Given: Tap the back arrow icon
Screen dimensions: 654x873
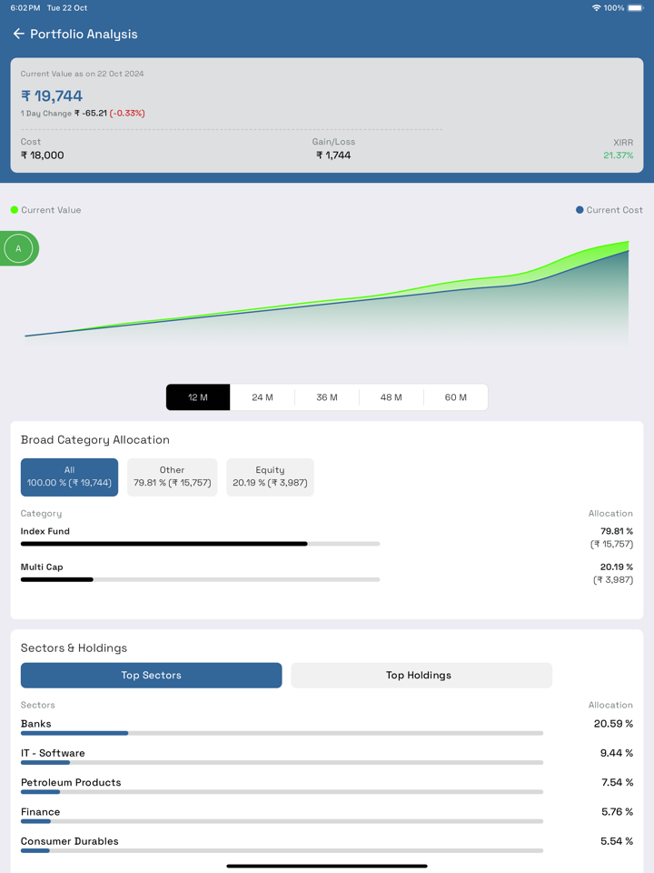Looking at the screenshot, I should click(x=18, y=34).
